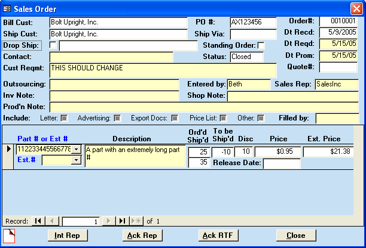Jump to the last record
The width and height of the screenshot is (366, 248).
(x=121, y=221)
